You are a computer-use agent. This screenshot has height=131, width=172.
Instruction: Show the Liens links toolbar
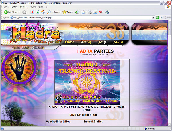pyautogui.click(x=168, y=17)
